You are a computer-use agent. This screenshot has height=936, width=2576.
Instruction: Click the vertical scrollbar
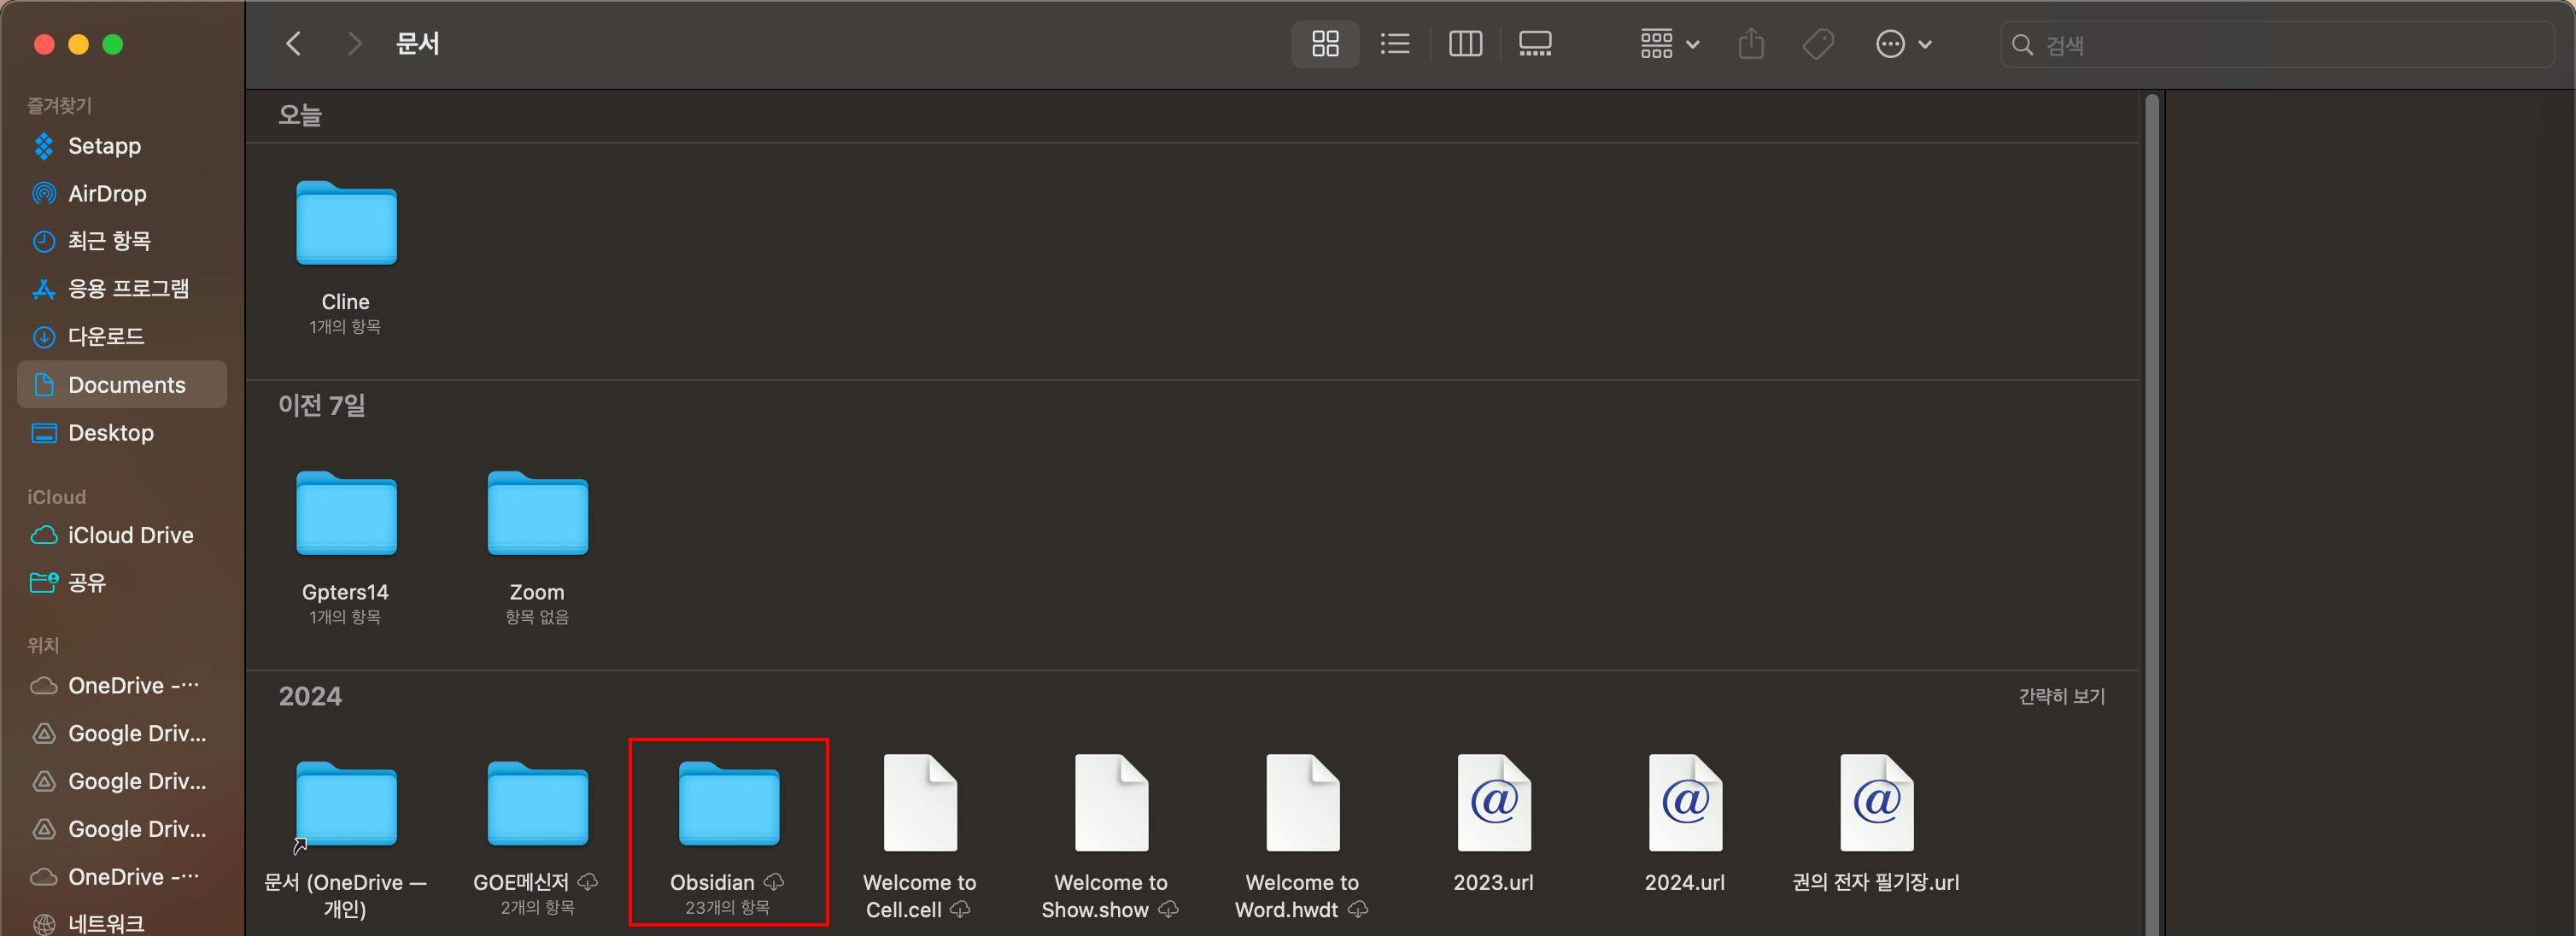pos(2152,500)
